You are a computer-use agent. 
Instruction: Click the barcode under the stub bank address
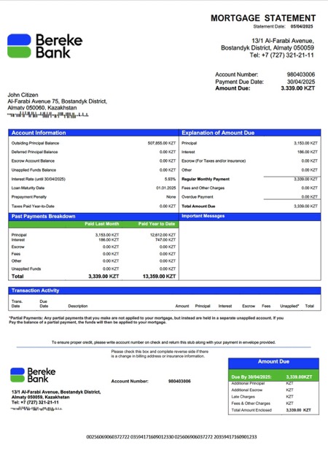[x=36, y=409]
